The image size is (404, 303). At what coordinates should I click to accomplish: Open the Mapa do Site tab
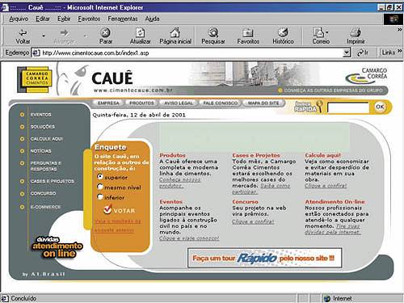coord(263,103)
